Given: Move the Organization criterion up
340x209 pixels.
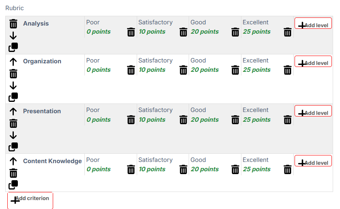Looking at the screenshot, I should coord(13,62).
